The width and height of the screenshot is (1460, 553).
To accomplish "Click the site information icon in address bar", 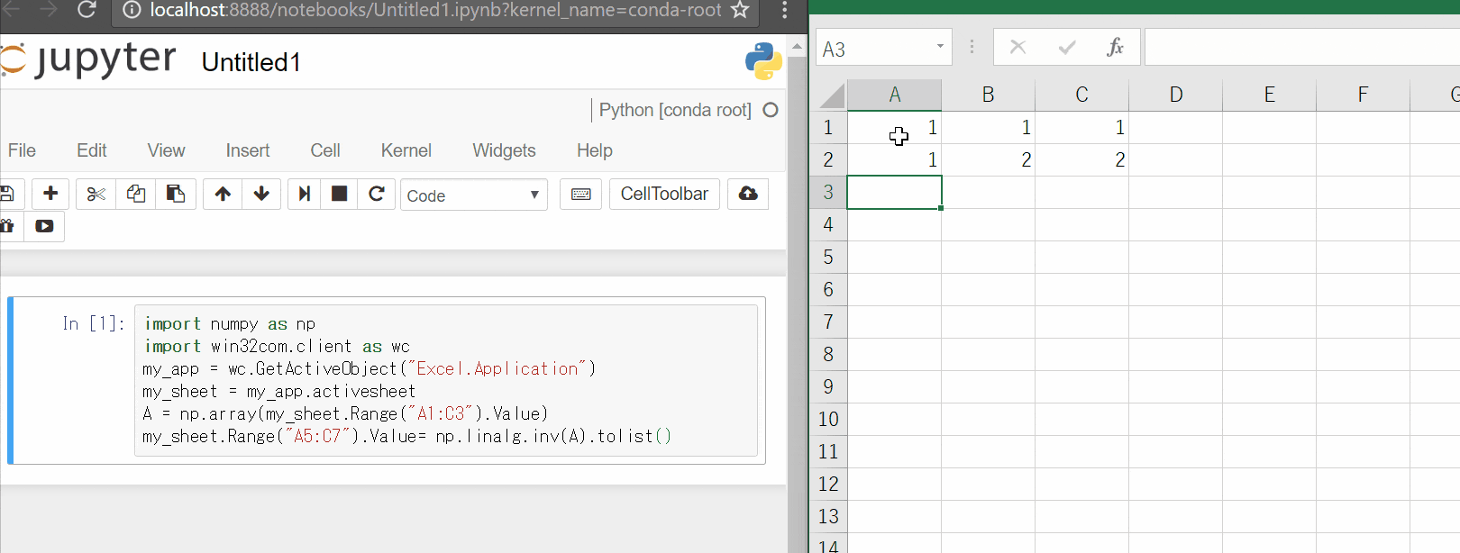I will (132, 10).
